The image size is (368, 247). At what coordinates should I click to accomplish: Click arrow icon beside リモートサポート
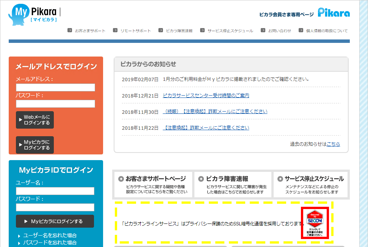click(115, 30)
